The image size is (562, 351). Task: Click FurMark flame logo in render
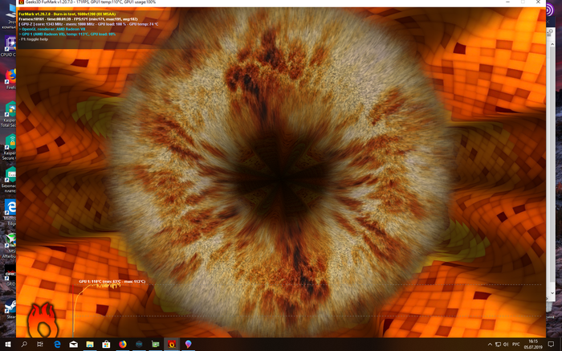tap(43, 320)
